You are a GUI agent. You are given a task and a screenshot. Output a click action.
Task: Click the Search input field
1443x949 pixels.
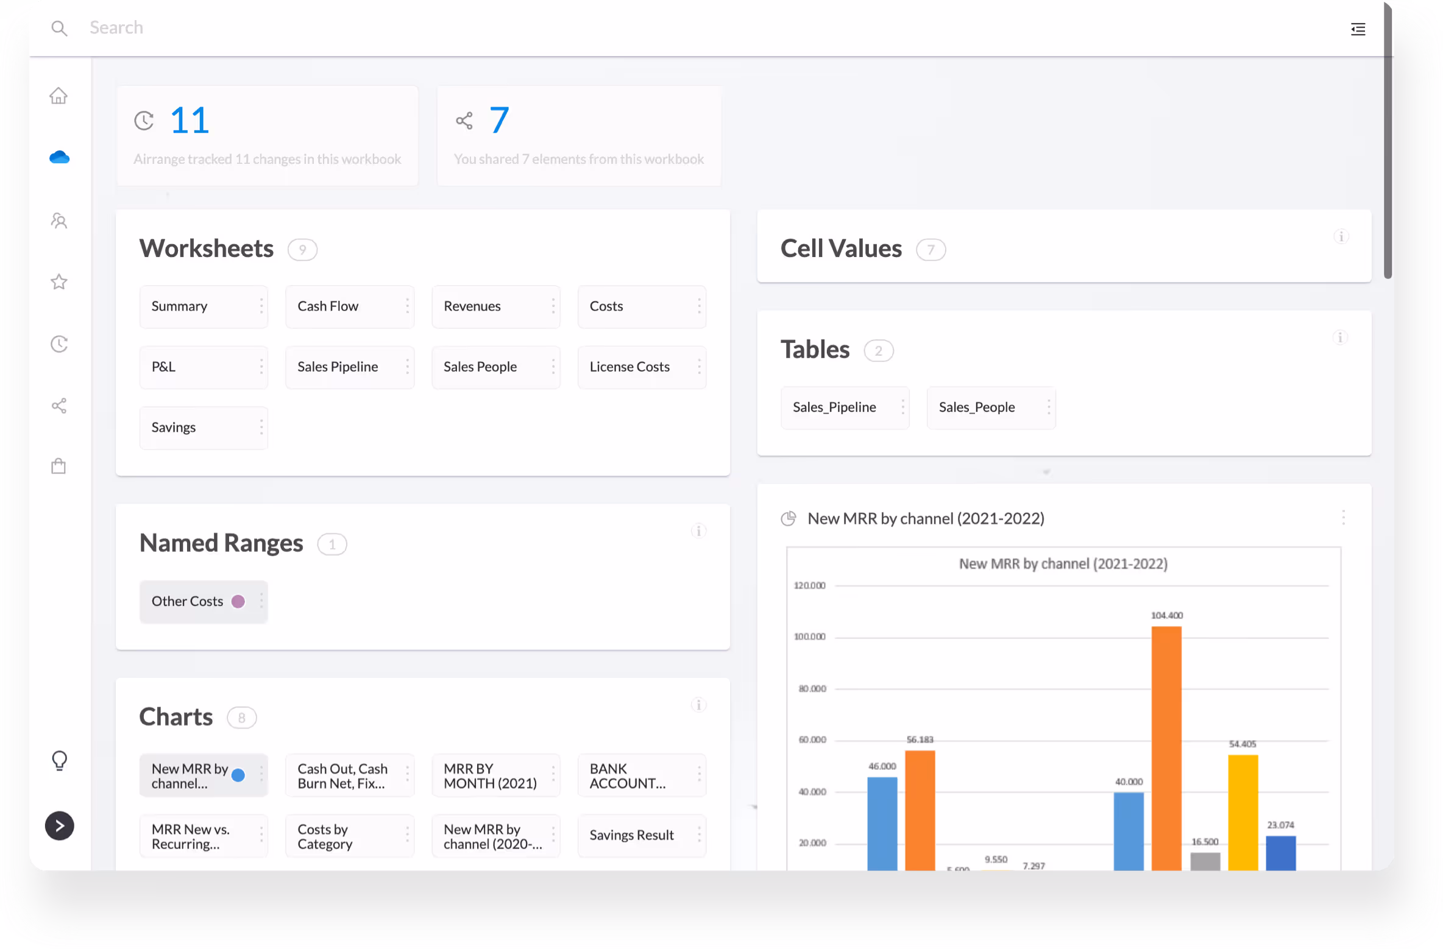pyautogui.click(x=116, y=27)
